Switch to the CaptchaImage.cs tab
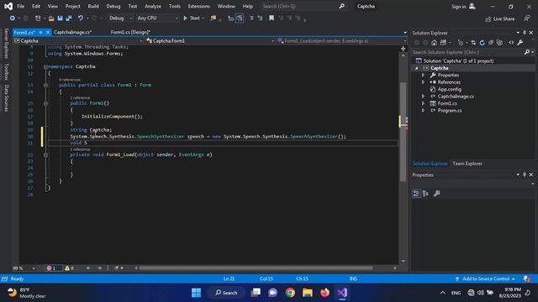Viewport: 538px width, 302px height. pyautogui.click(x=72, y=32)
